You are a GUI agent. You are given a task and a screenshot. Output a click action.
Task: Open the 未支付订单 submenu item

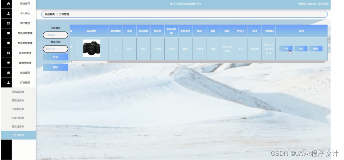click(18, 118)
